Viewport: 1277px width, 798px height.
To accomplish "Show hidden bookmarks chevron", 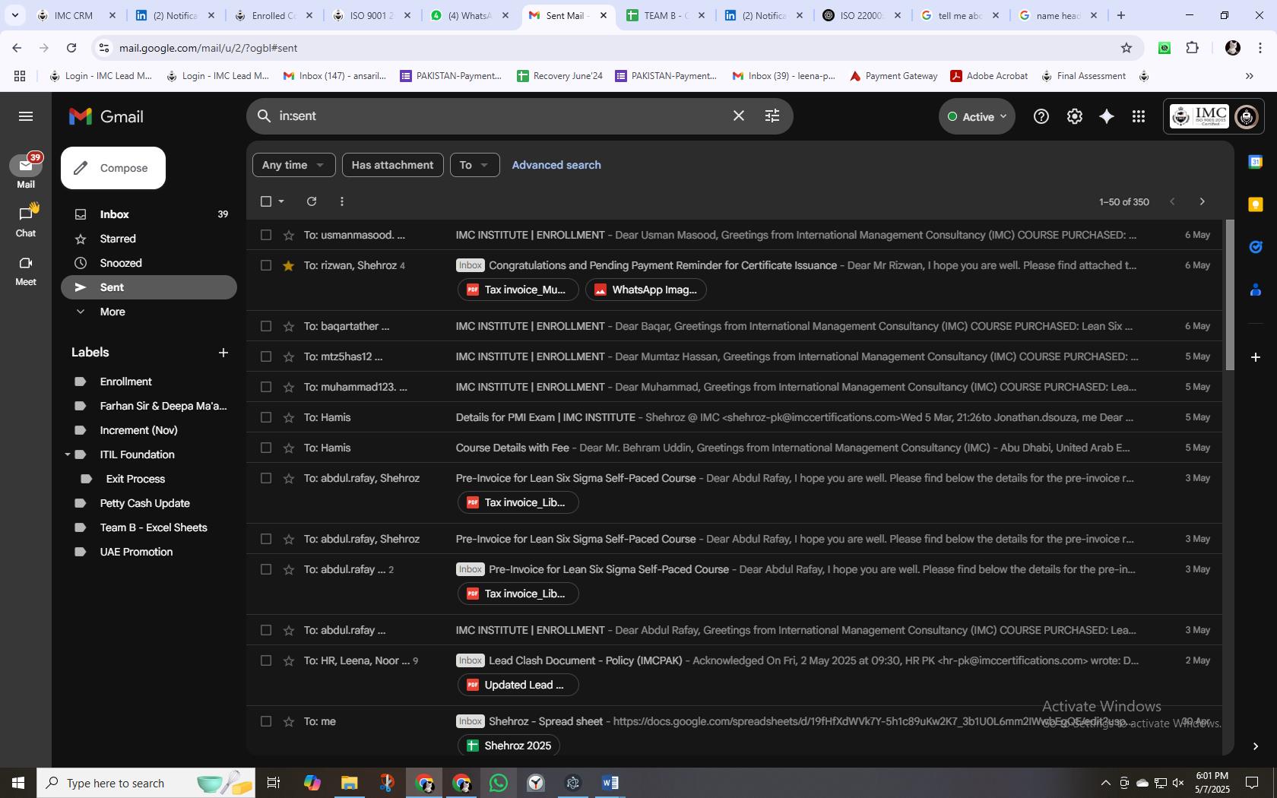I will click(1249, 76).
